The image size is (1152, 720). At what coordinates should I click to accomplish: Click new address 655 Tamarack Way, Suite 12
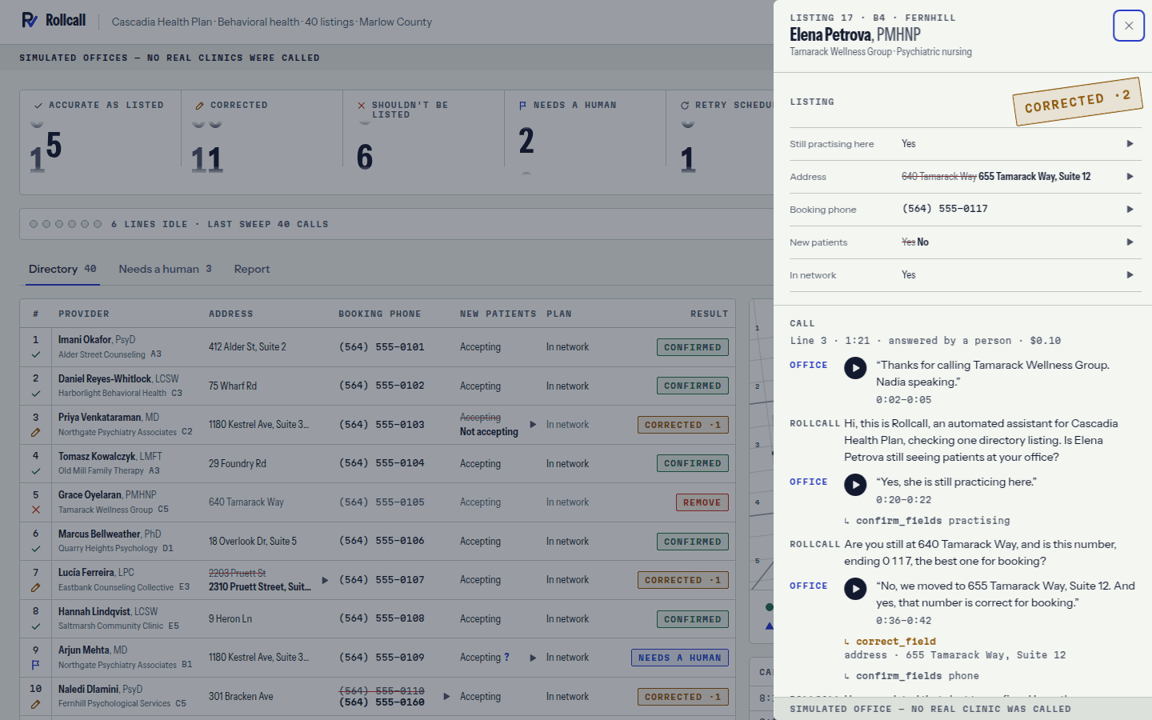pos(1034,177)
